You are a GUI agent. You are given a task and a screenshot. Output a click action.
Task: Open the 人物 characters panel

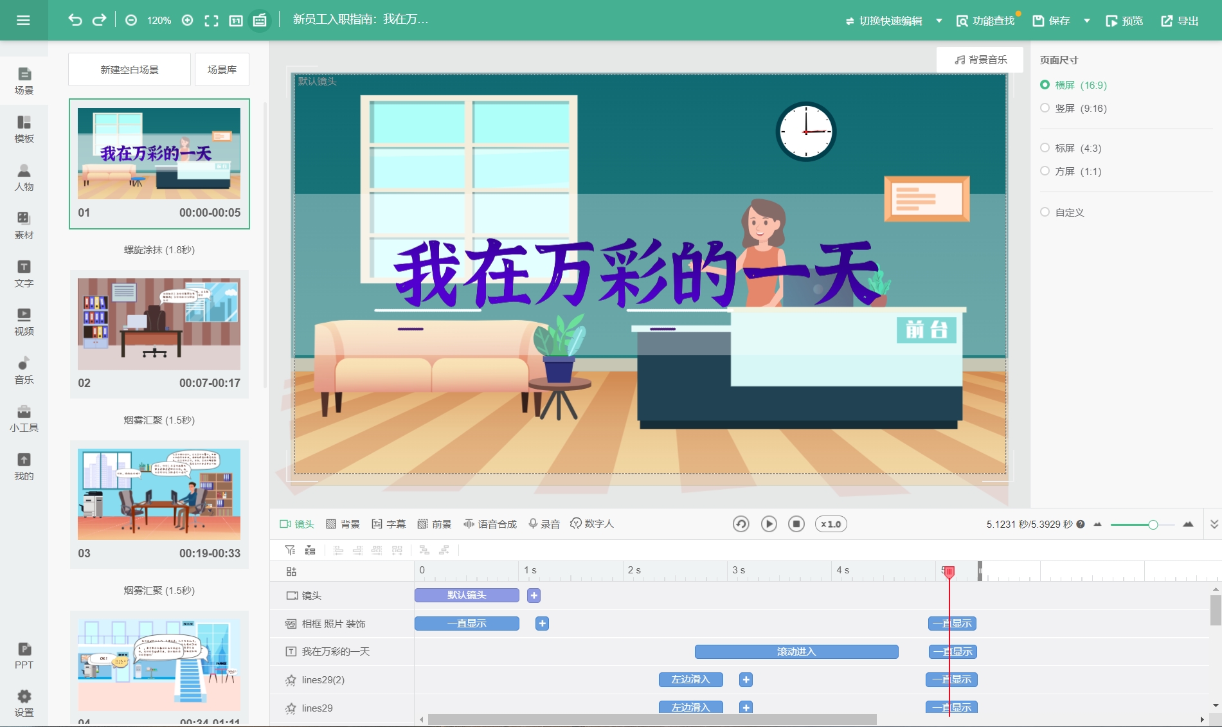tap(24, 177)
